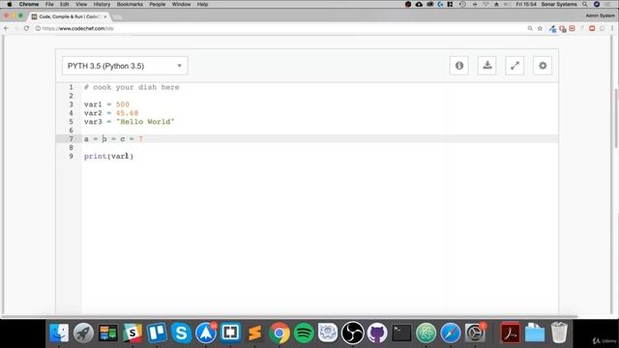Reload the CodeChef page

click(26, 28)
